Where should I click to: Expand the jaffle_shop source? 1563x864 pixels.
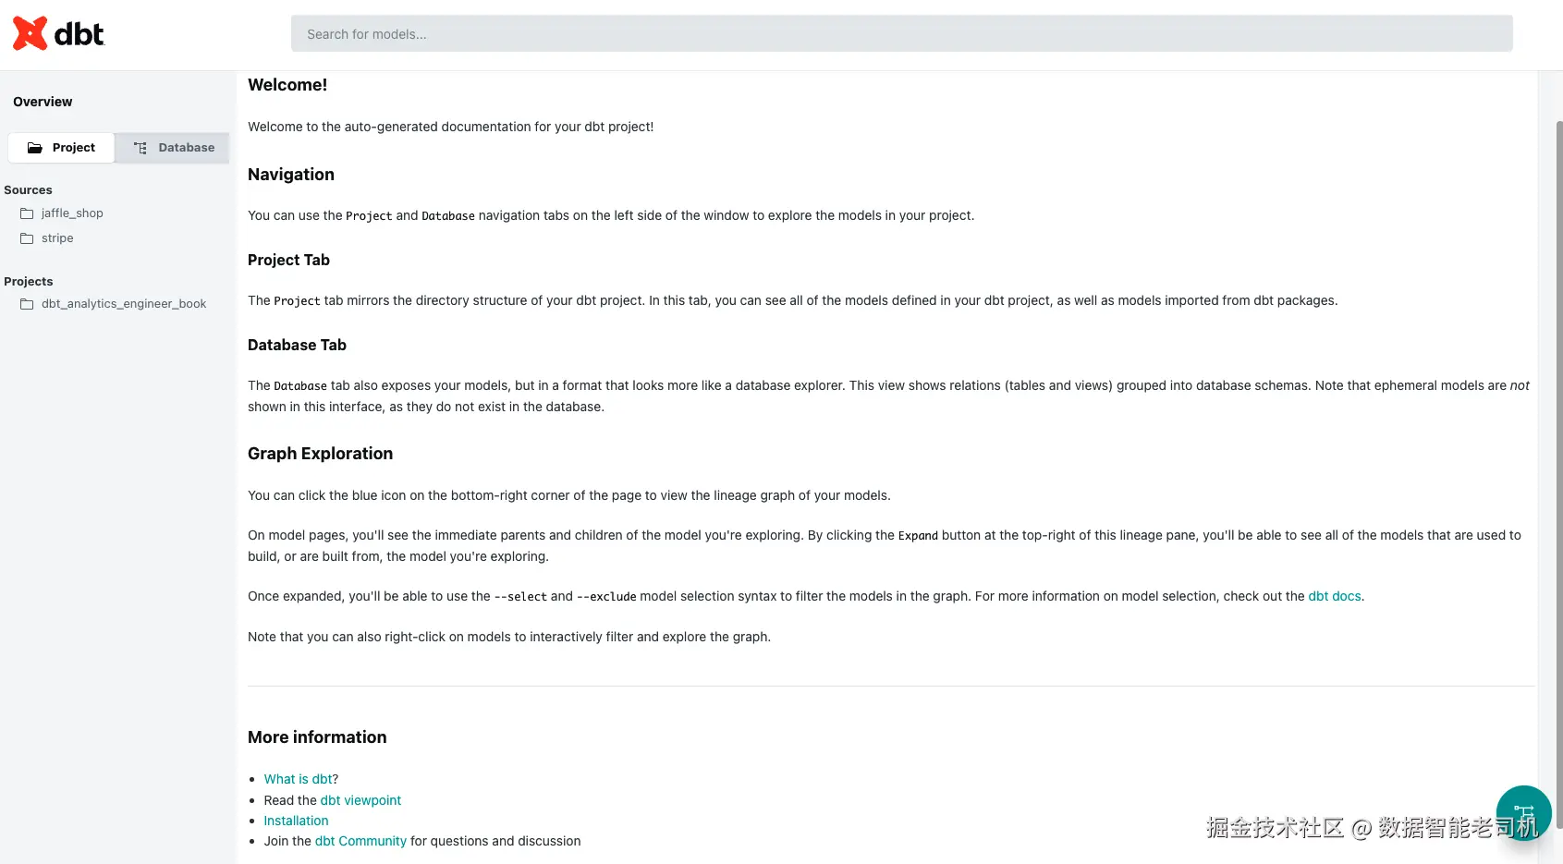pos(72,213)
